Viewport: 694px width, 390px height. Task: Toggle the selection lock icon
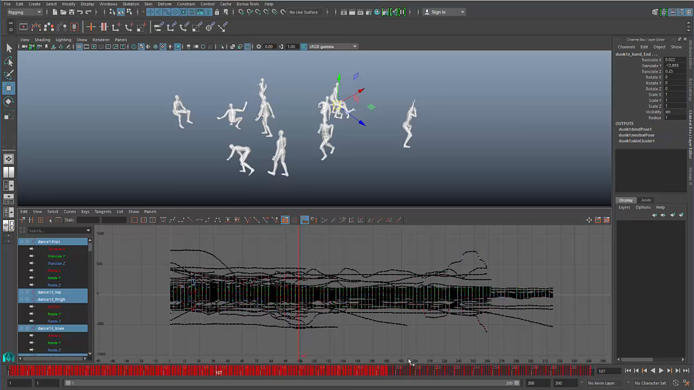pyautogui.click(x=217, y=12)
